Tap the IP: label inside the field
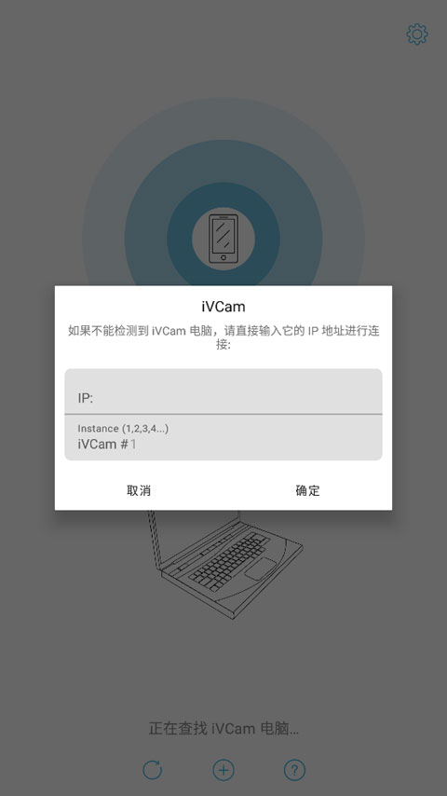Screen dimensions: 447x796 pos(86,398)
